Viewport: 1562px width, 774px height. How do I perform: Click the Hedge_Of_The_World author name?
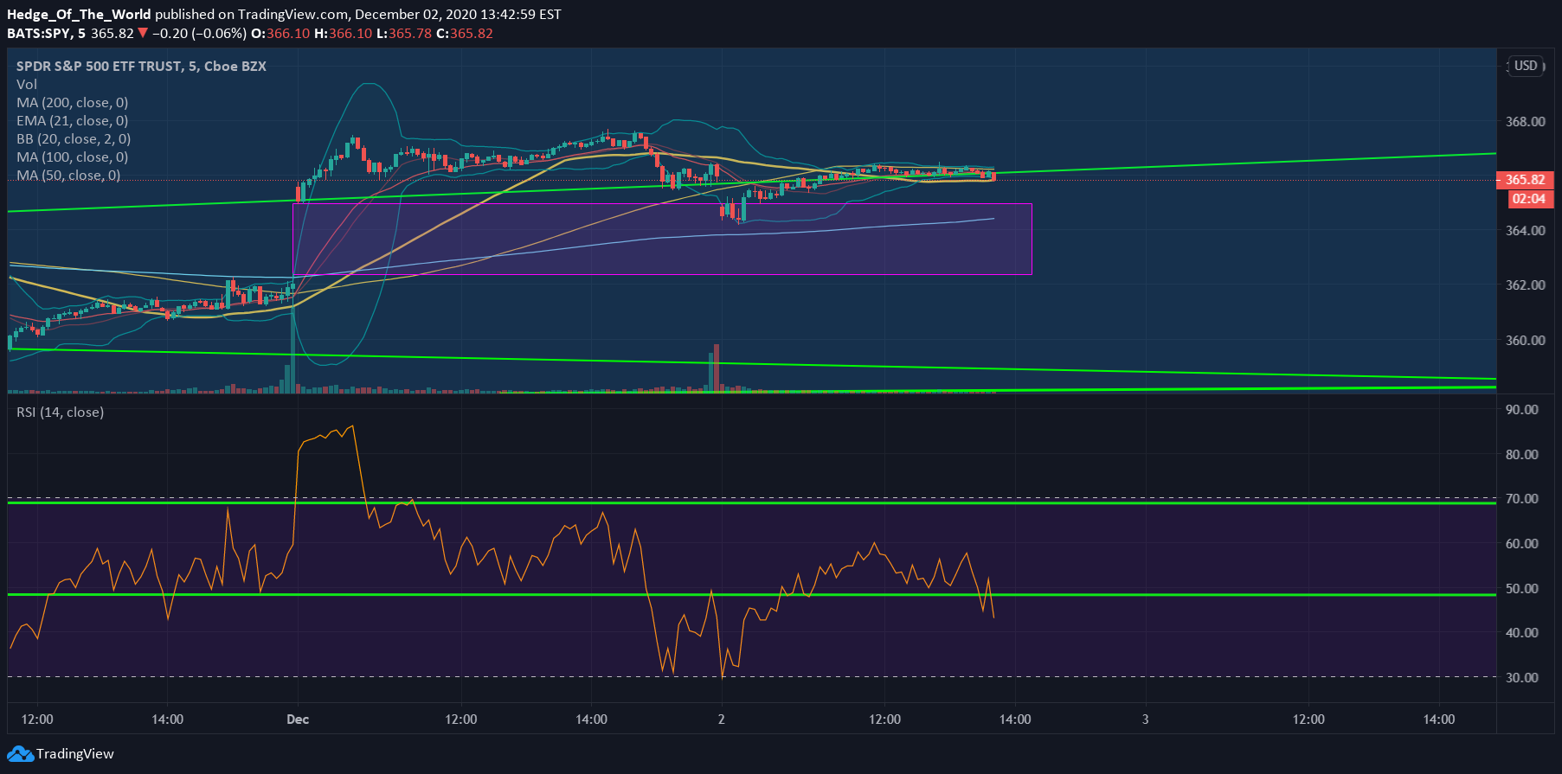[x=79, y=15]
